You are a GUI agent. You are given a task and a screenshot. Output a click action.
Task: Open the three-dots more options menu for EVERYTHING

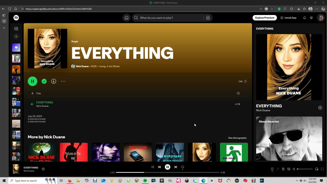point(63,81)
